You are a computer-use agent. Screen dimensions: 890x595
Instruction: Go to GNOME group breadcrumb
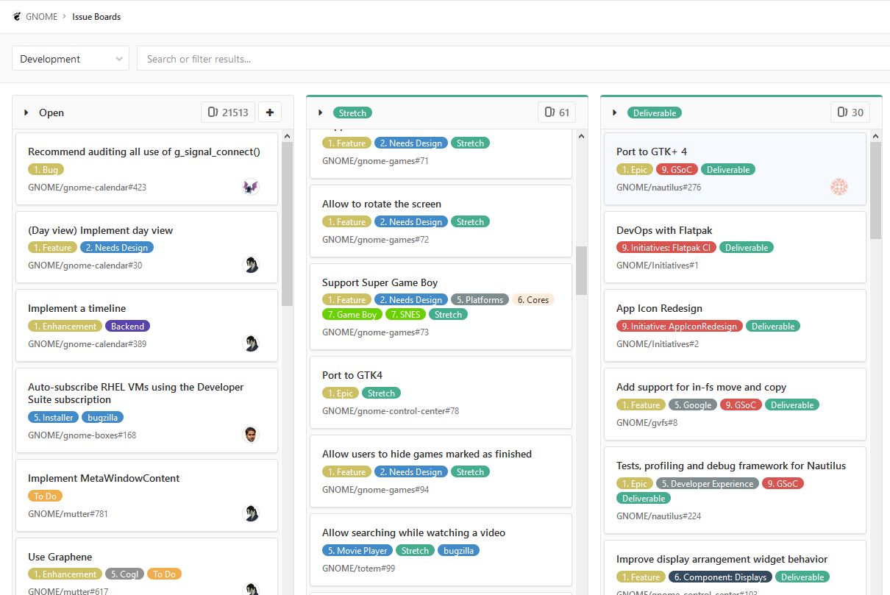click(x=41, y=16)
